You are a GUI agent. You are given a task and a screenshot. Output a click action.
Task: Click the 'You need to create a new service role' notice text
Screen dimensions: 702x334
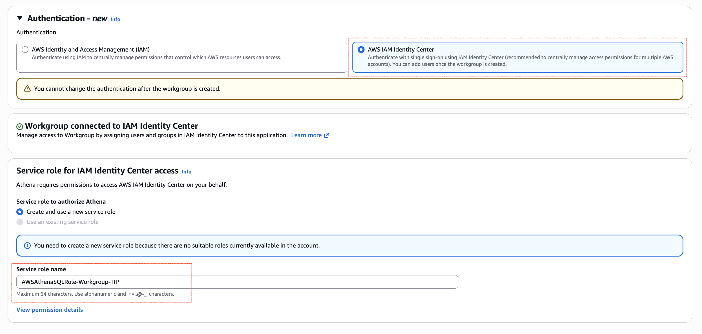177,246
